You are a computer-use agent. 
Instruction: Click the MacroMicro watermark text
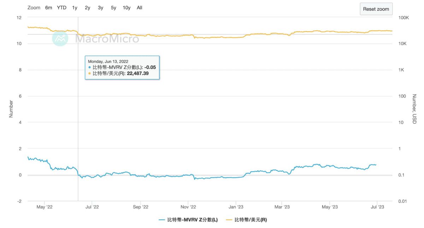click(107, 38)
